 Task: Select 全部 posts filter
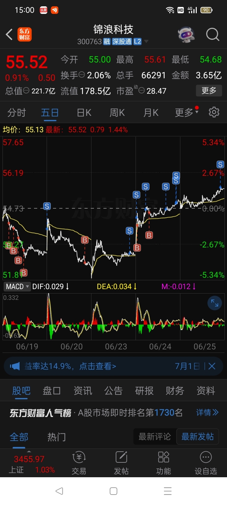coord(19,437)
